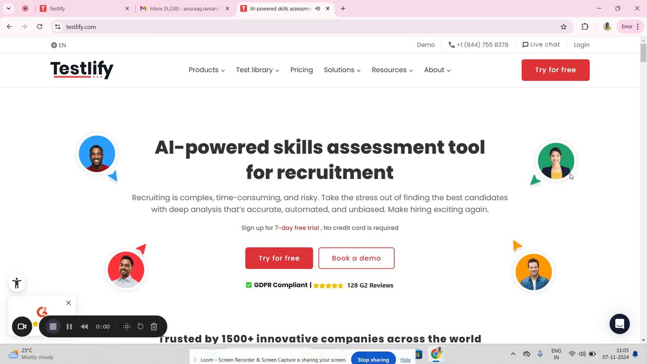Open the 128 G2 Reviews text
The width and height of the screenshot is (647, 364).
[x=370, y=285]
